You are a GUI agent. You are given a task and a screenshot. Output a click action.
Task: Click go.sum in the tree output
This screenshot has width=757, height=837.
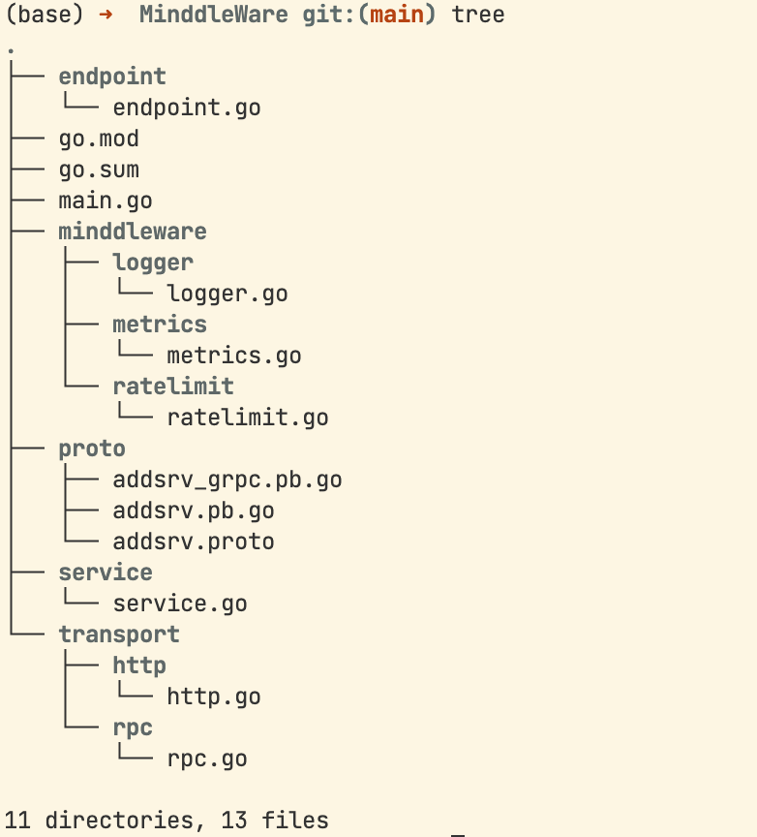point(99,170)
